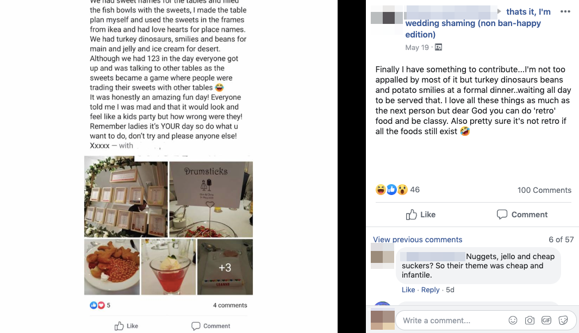Click the group privacy icon beside May 19
Screen dimensions: 579x333
[x=438, y=47]
